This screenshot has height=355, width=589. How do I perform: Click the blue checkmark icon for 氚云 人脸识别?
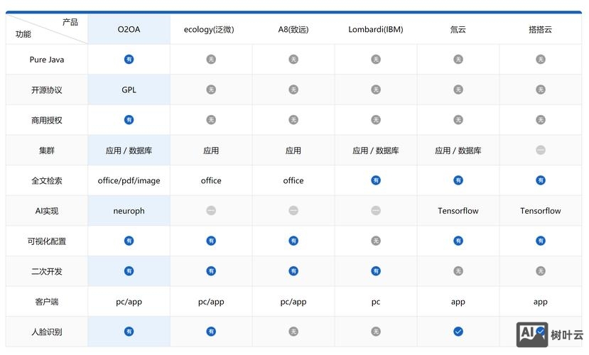point(458,332)
